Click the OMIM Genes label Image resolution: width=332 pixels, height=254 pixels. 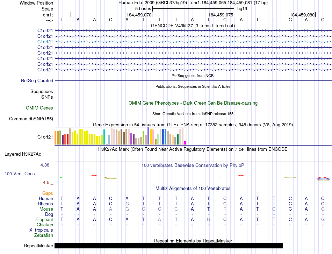click(39, 108)
